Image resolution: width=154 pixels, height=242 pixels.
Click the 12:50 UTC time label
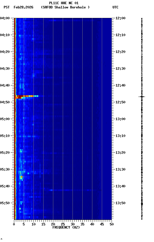point(121,102)
